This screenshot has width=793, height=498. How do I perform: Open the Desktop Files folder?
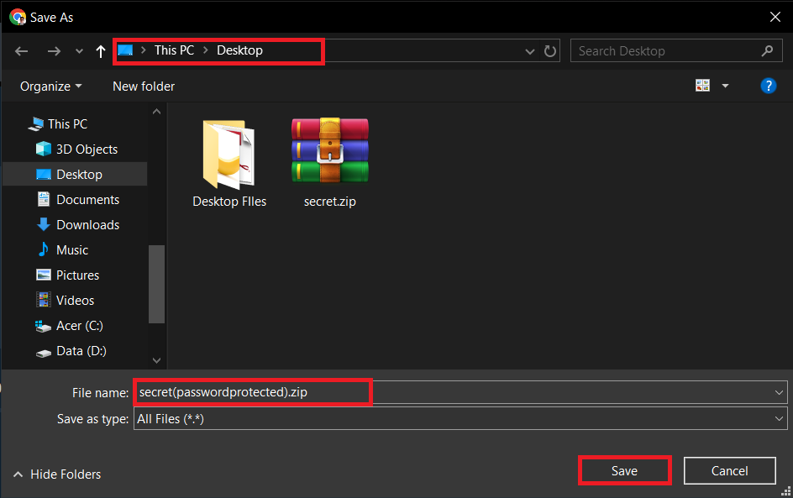228,162
